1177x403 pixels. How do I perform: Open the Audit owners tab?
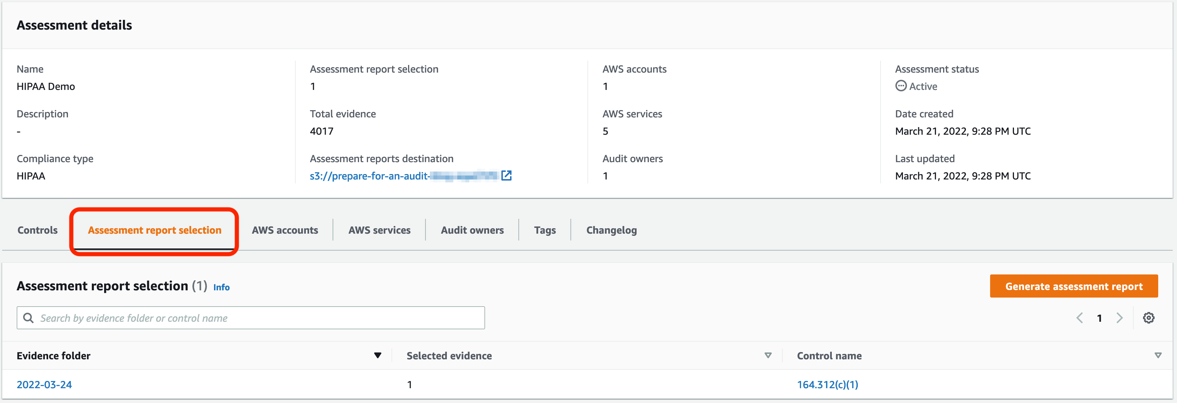click(472, 230)
